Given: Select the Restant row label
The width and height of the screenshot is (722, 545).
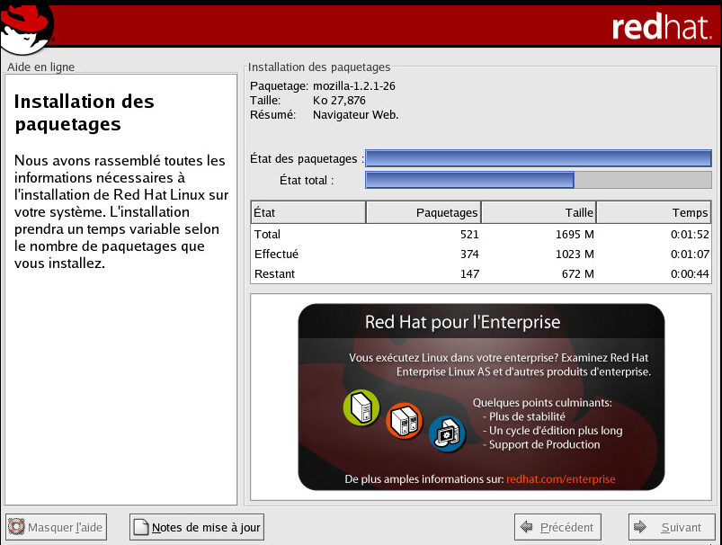Looking at the screenshot, I should (x=274, y=273).
